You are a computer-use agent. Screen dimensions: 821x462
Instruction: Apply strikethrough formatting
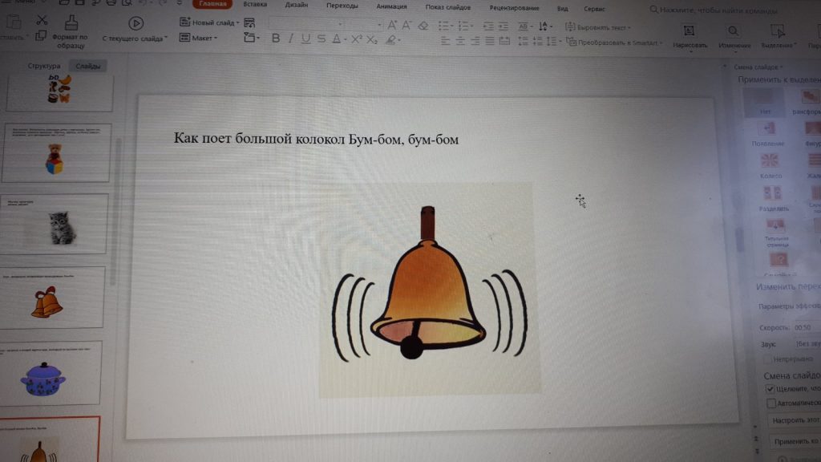pyautogui.click(x=321, y=38)
